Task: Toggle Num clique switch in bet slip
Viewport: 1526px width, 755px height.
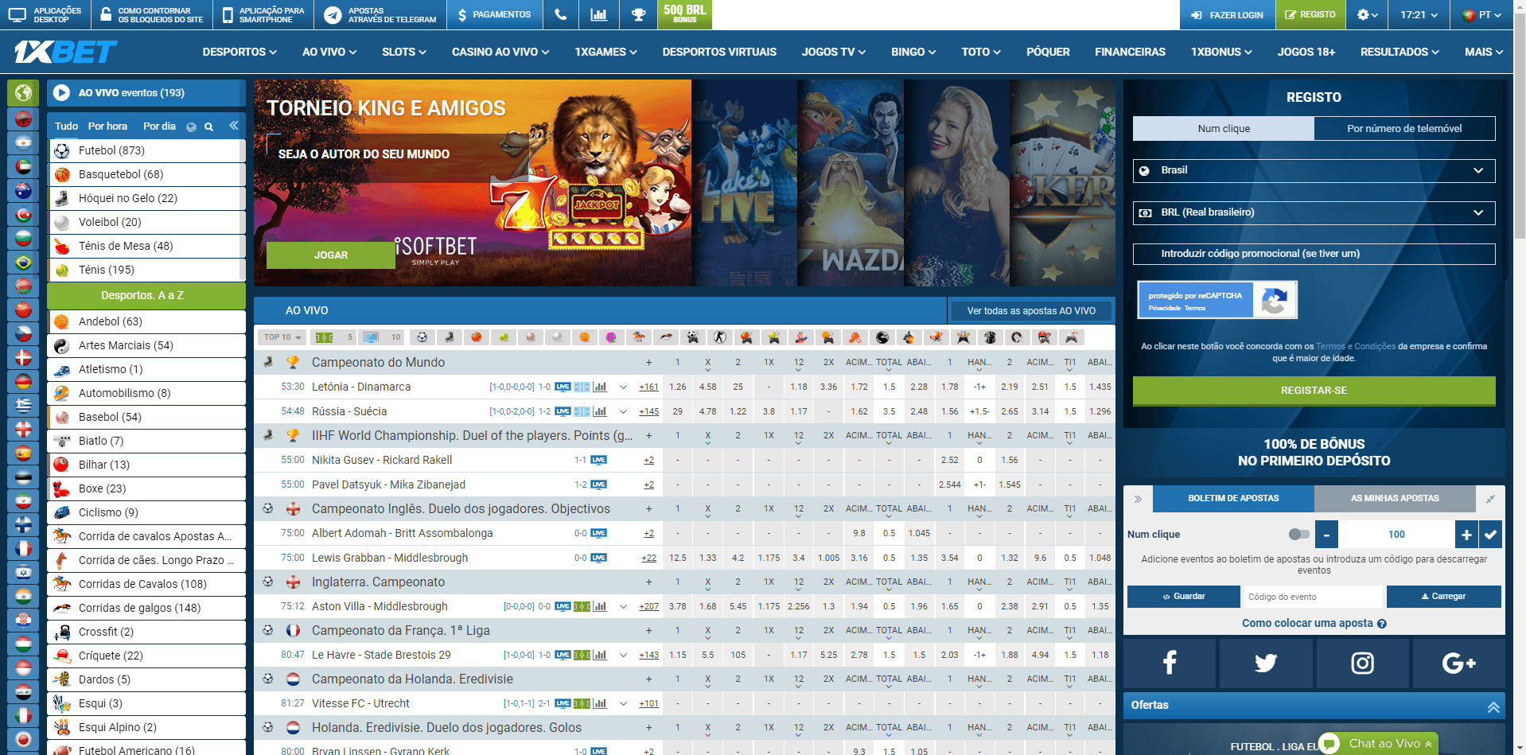Action: (x=1298, y=535)
